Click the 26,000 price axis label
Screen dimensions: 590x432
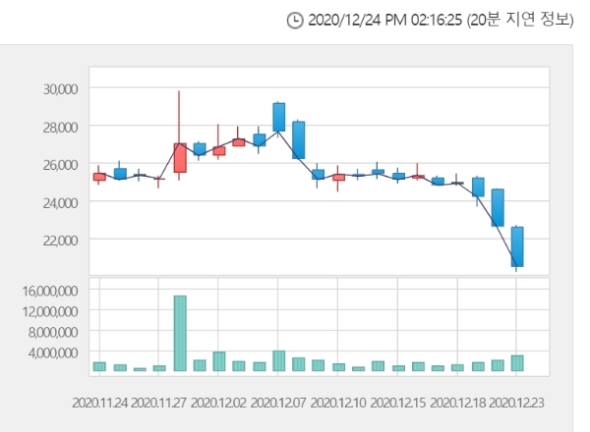coord(60,164)
